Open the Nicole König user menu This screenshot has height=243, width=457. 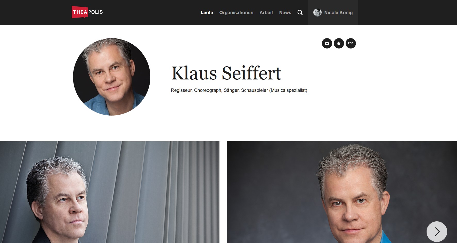point(333,13)
